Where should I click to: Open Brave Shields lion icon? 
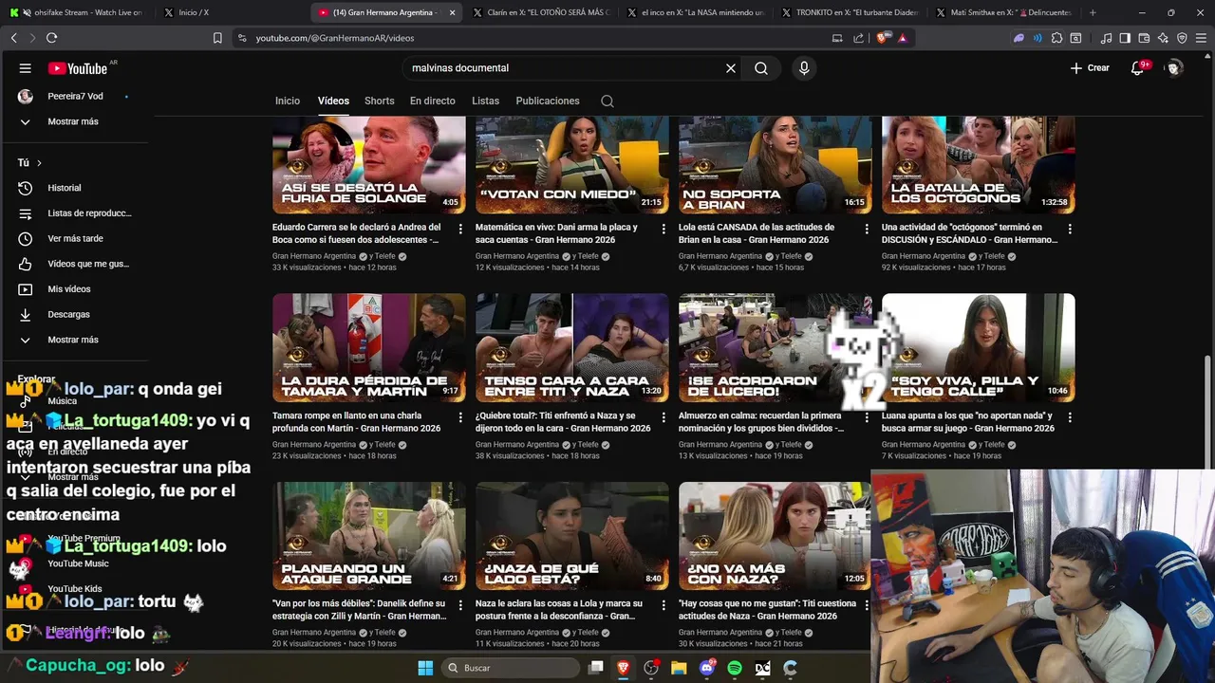[883, 38]
